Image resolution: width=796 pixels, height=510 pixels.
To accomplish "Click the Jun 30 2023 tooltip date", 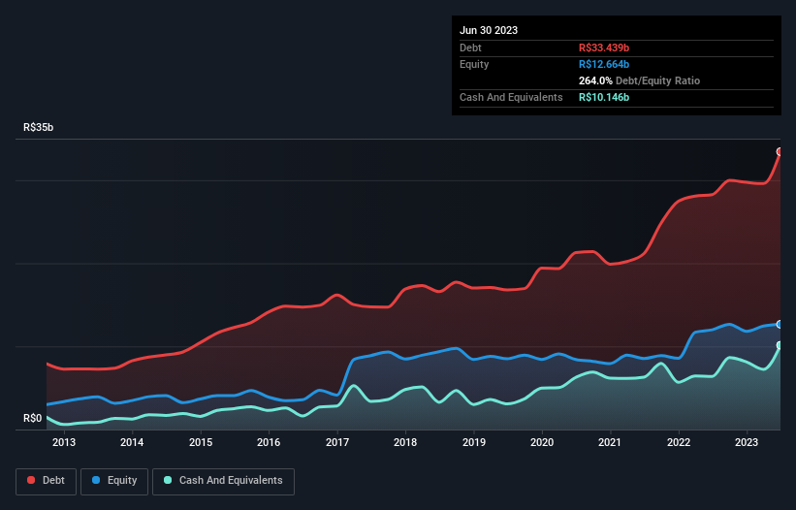I will [489, 30].
